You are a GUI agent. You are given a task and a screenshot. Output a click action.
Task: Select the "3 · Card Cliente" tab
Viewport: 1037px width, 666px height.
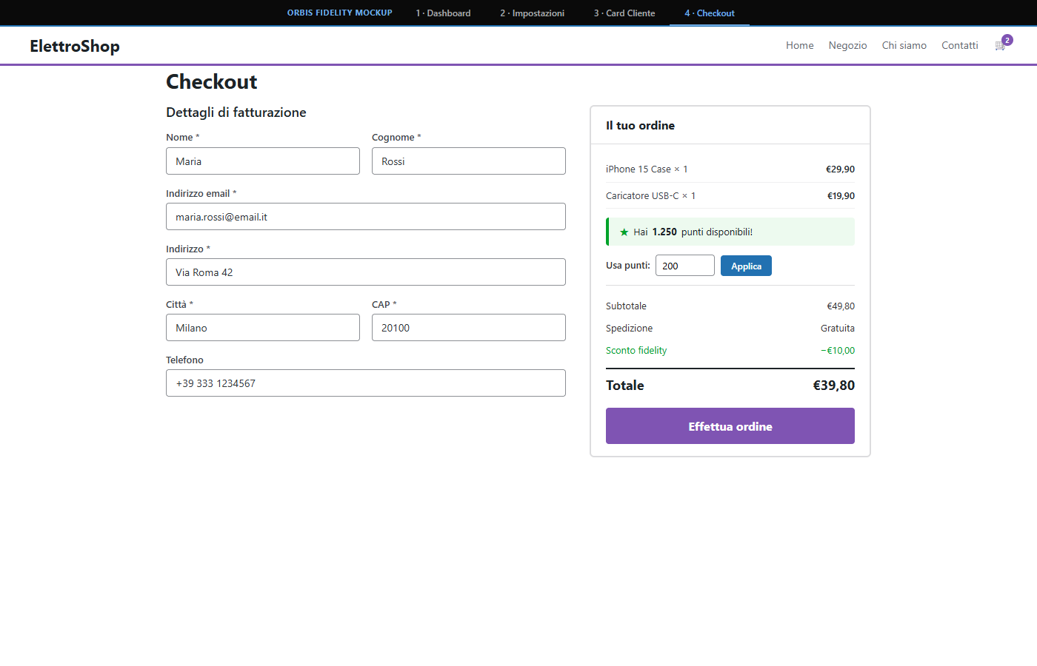pos(623,13)
